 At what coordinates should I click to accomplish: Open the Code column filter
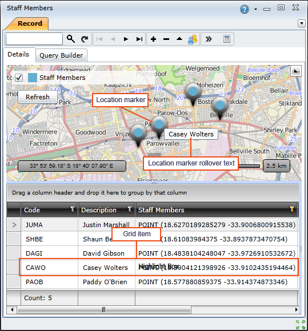73,209
